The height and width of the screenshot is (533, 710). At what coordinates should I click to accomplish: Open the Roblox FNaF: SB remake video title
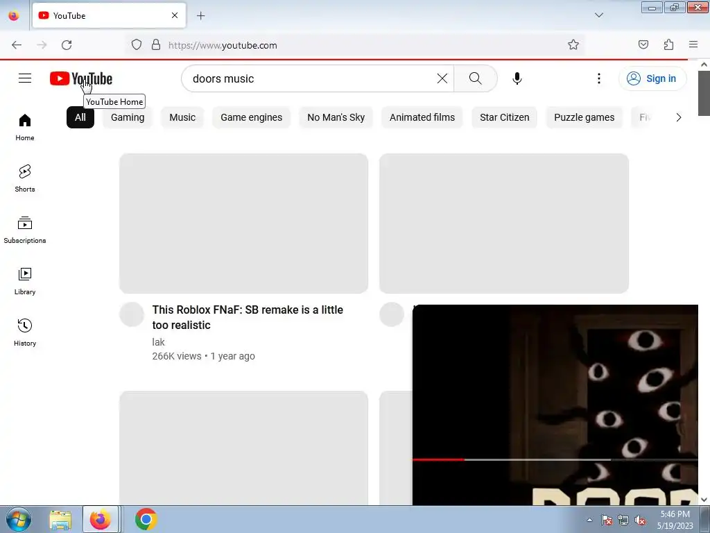click(248, 317)
